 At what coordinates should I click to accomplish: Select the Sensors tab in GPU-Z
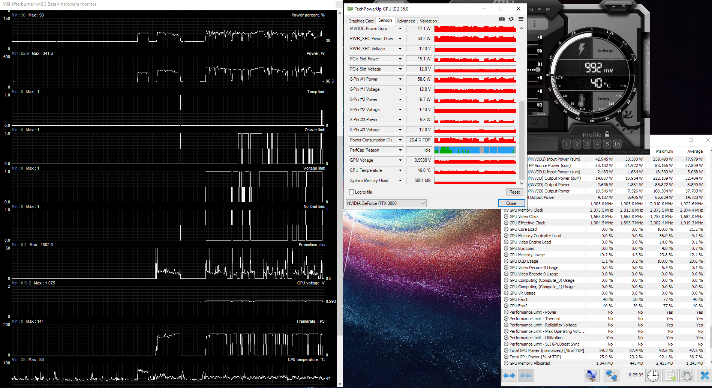click(385, 20)
